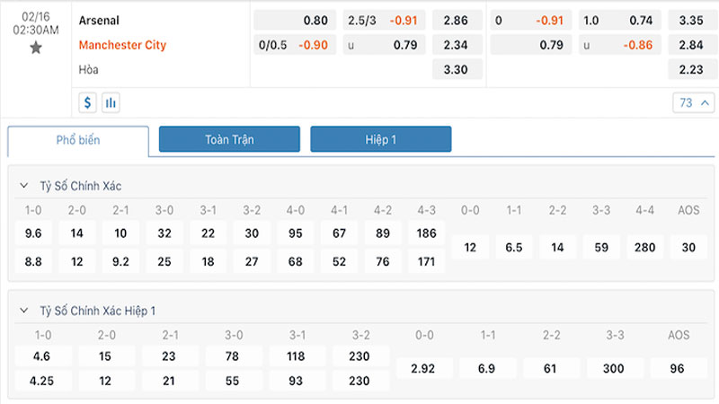Switch to Toàn Trận tab
Image resolution: width=719 pixels, height=404 pixels.
pyautogui.click(x=229, y=139)
